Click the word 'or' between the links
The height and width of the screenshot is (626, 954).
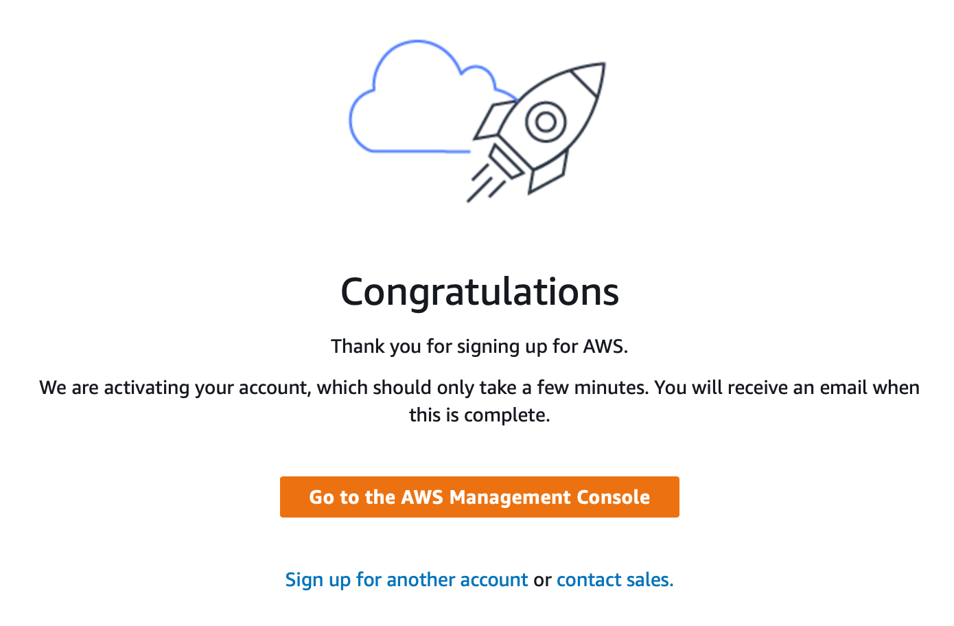542,581
